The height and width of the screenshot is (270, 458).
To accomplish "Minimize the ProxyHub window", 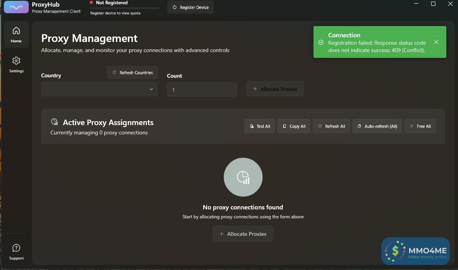I will click(x=416, y=3).
